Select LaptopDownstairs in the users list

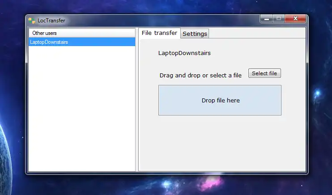click(82, 42)
